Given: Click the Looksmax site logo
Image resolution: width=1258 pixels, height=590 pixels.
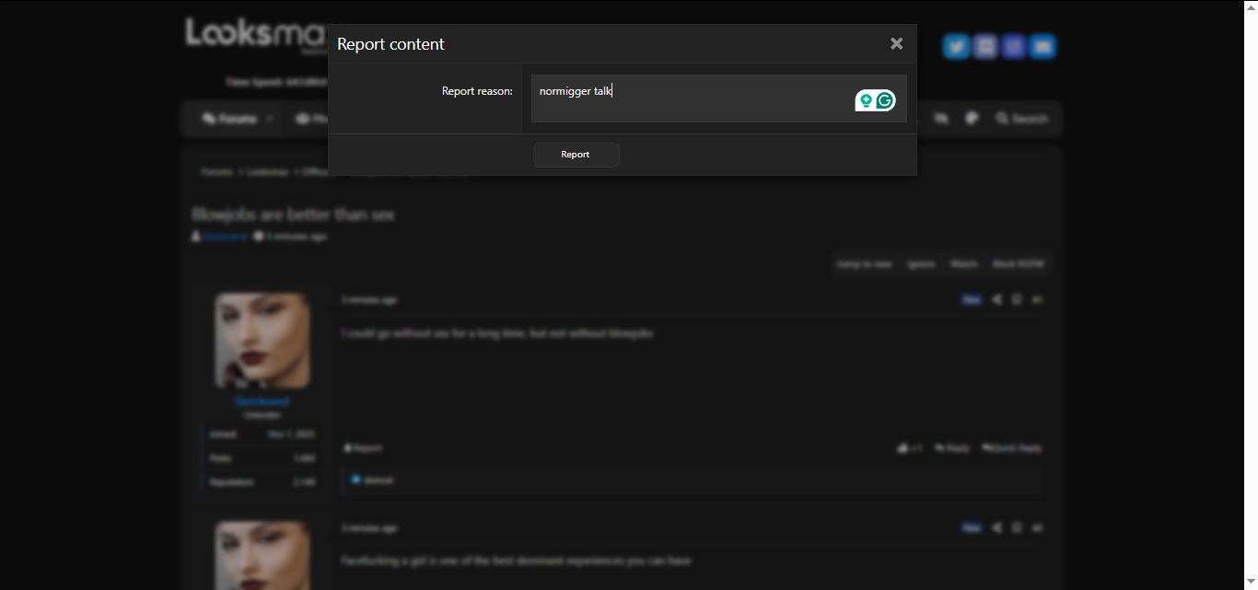Looking at the screenshot, I should [x=254, y=35].
